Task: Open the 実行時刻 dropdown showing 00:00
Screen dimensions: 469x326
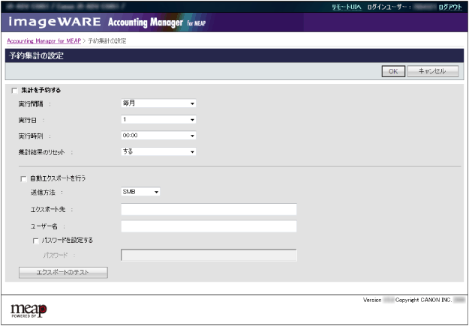Action: pos(158,136)
